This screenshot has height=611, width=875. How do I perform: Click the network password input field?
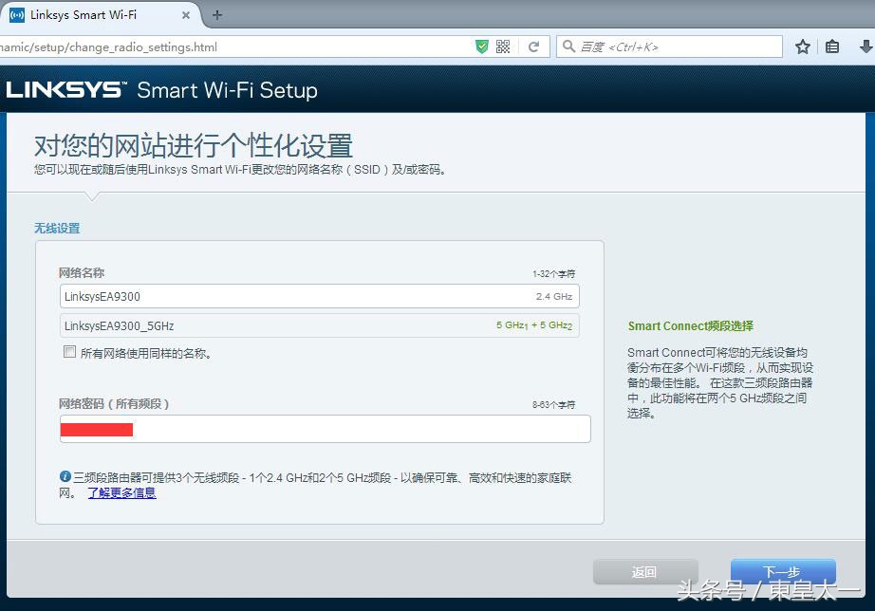point(326,429)
